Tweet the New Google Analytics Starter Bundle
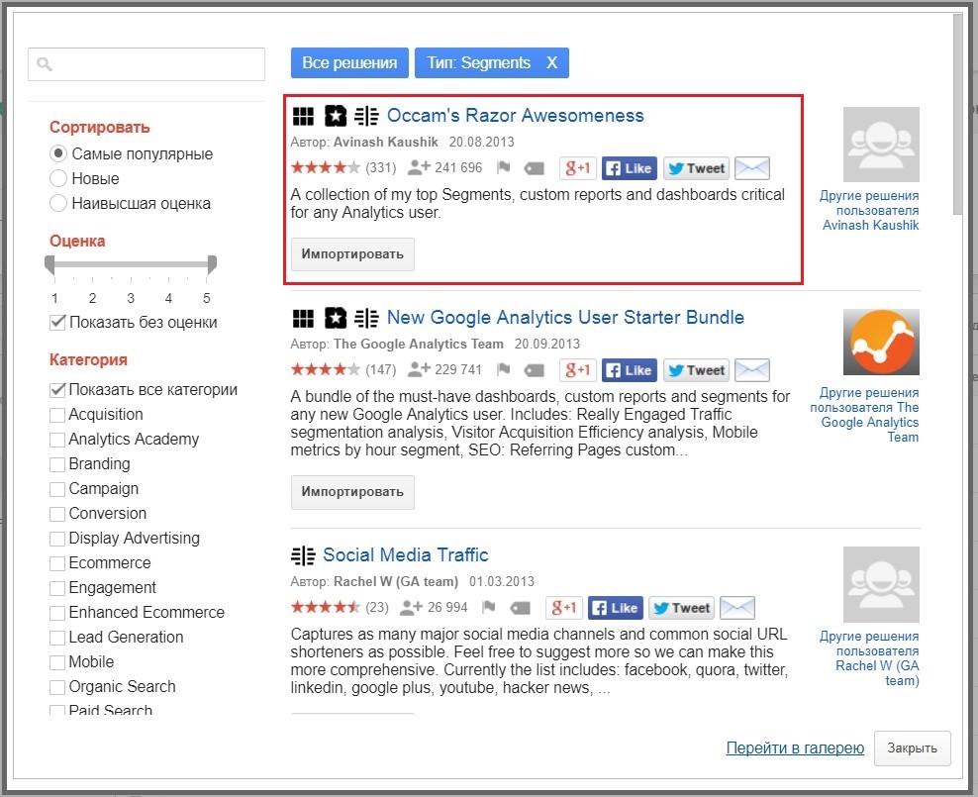Image resolution: width=978 pixels, height=797 pixels. coord(697,370)
